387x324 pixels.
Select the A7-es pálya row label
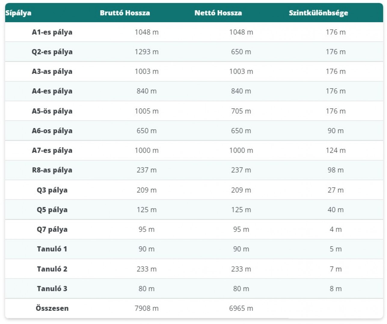[x=52, y=150]
